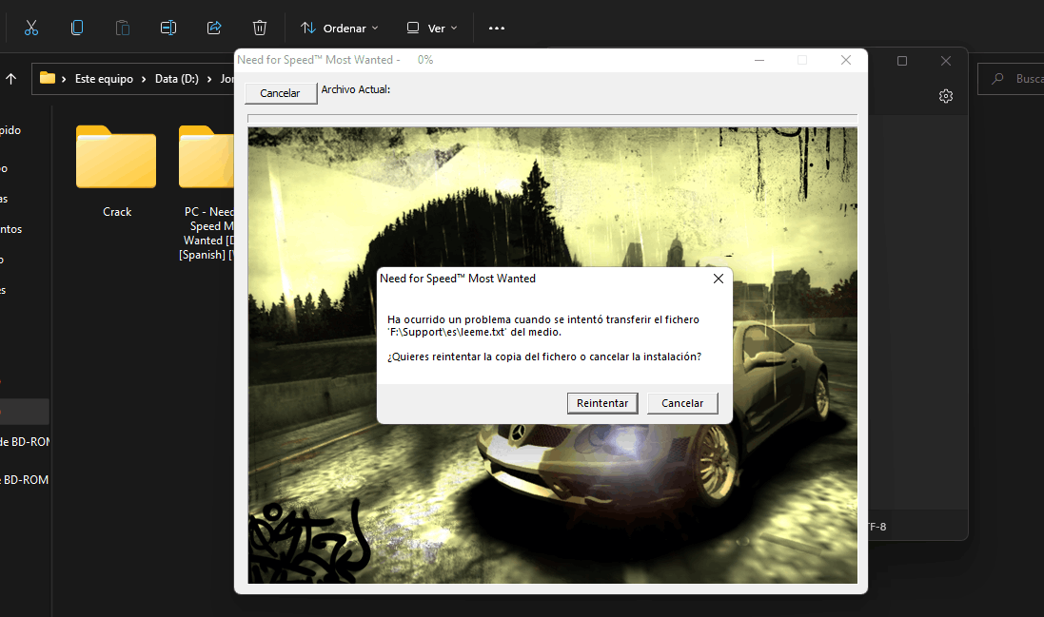Go up one folder with the up arrow
The height and width of the screenshot is (617, 1044).
point(11,79)
